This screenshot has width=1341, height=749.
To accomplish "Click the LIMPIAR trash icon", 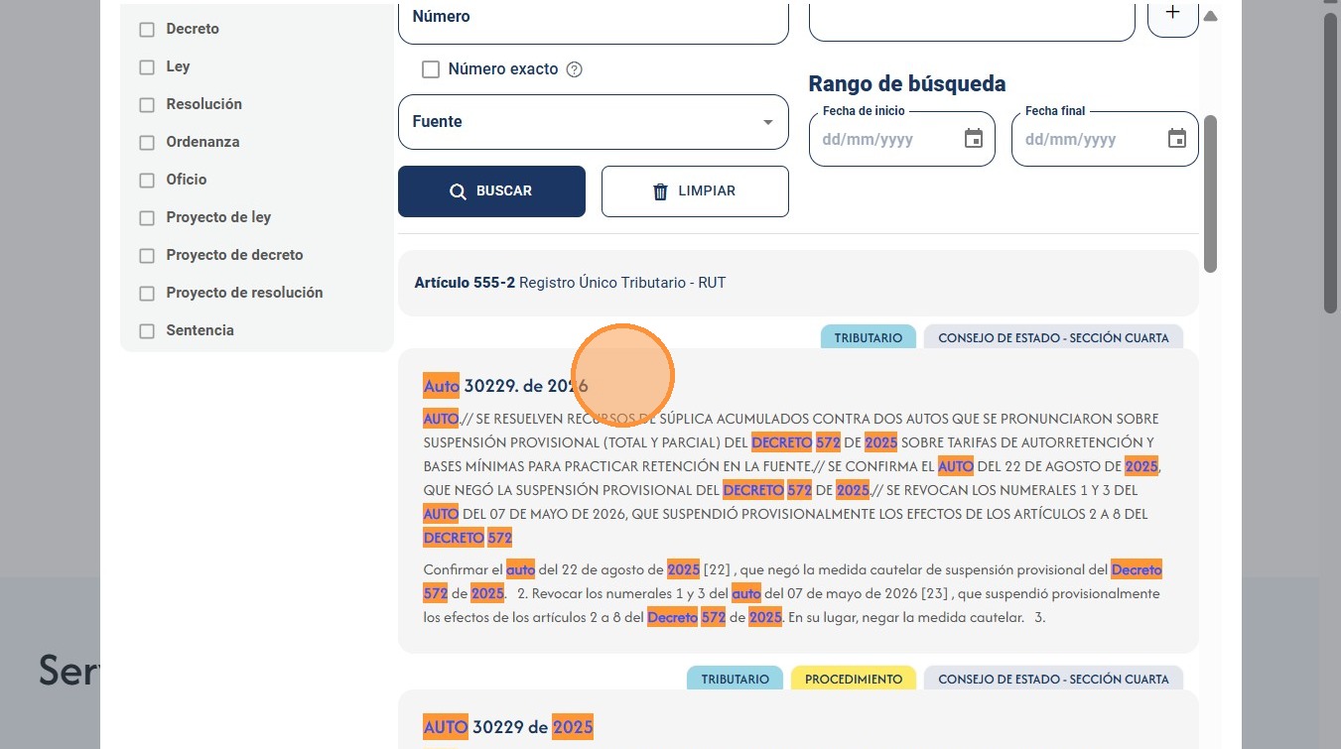I will point(660,191).
